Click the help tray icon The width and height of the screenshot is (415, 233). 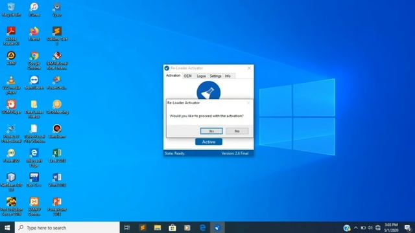[347, 227]
